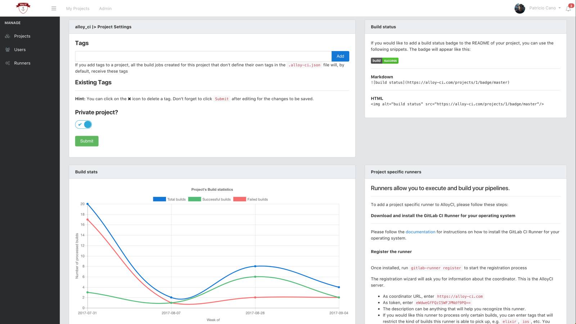Click the build success badge
Viewport: 576px width, 324px height.
[x=384, y=61]
